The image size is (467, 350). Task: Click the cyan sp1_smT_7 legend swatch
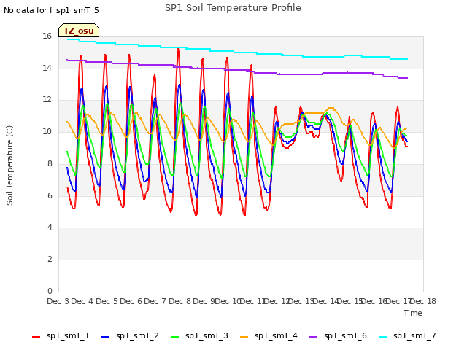coord(382,337)
